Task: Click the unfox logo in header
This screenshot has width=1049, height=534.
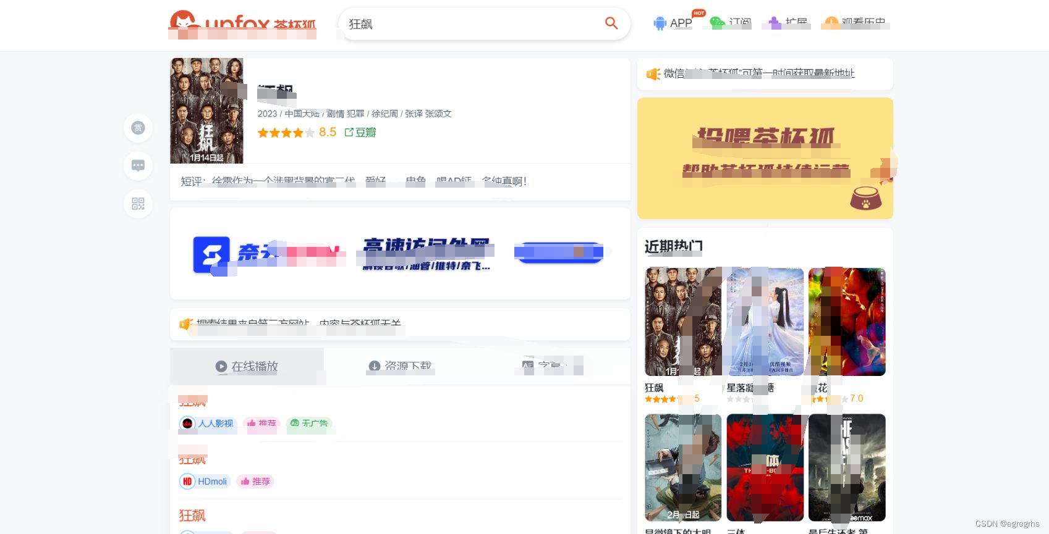Action: click(x=242, y=24)
